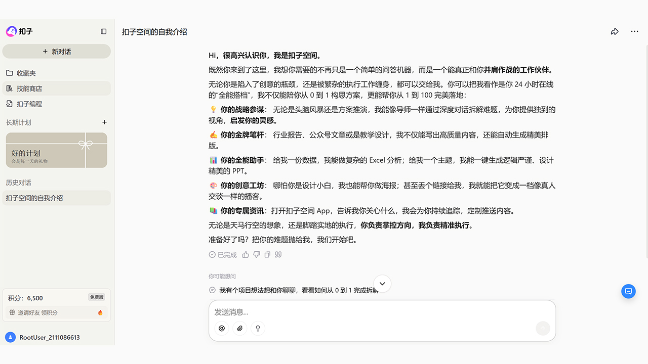Open the three-dot more options menu
Image resolution: width=648 pixels, height=364 pixels.
635,31
